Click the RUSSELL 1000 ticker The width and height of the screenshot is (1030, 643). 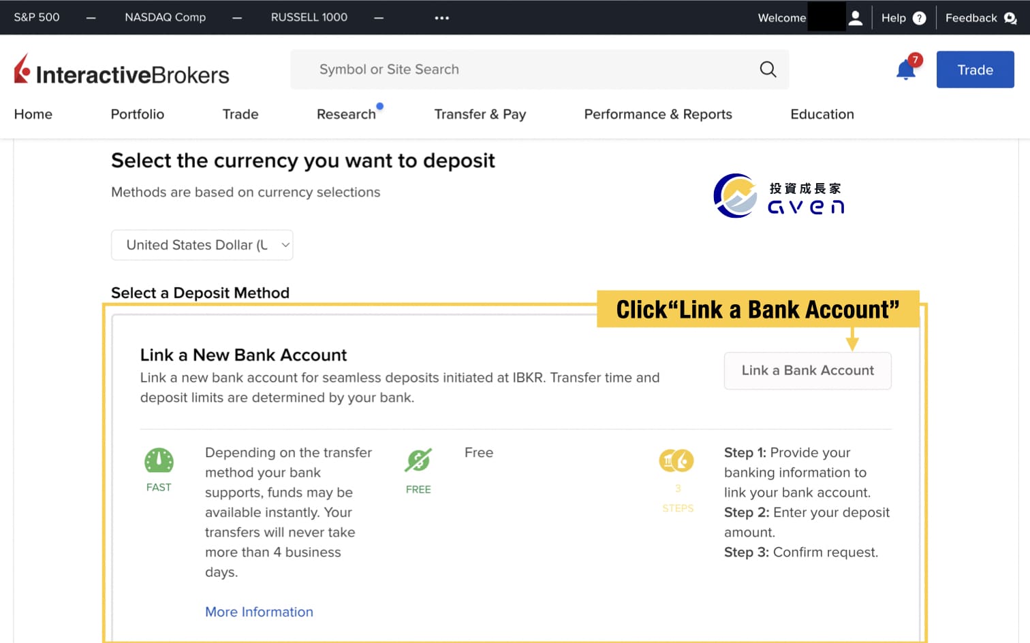point(309,18)
